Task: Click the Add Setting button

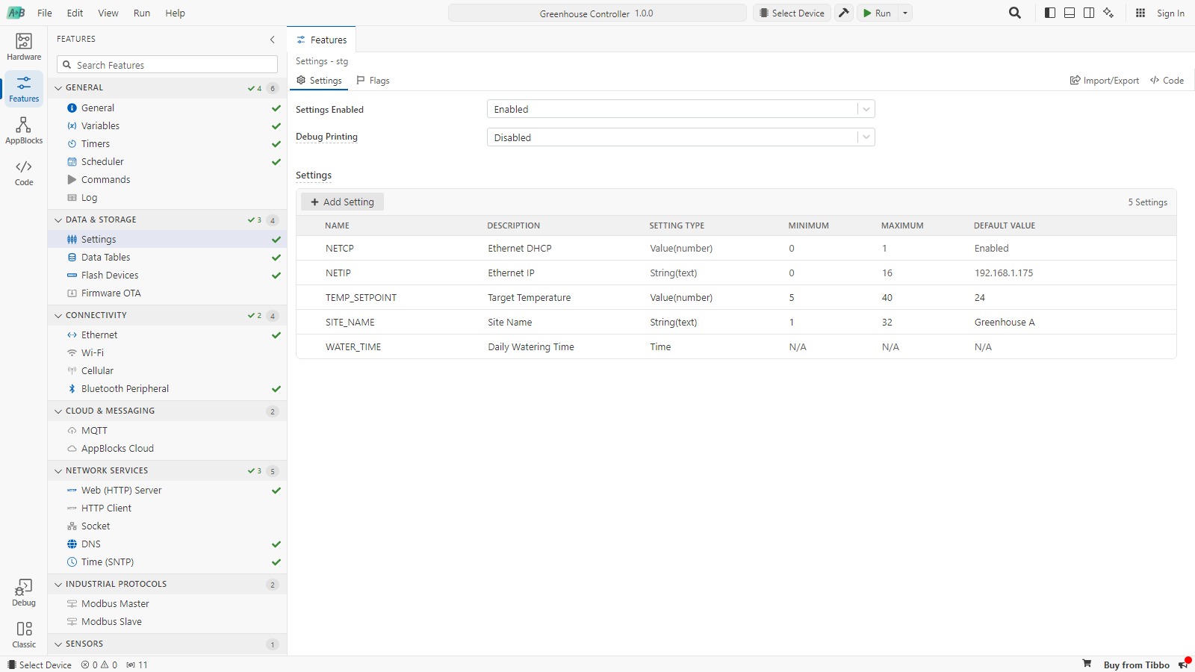Action: [342, 202]
